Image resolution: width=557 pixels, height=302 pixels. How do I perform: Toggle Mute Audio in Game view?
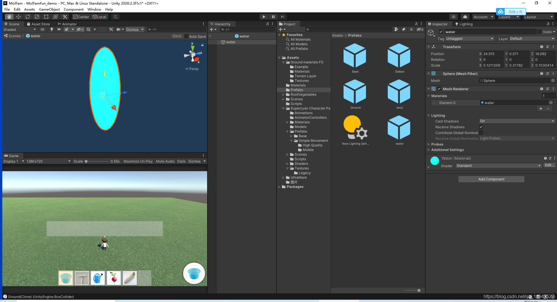(x=165, y=161)
